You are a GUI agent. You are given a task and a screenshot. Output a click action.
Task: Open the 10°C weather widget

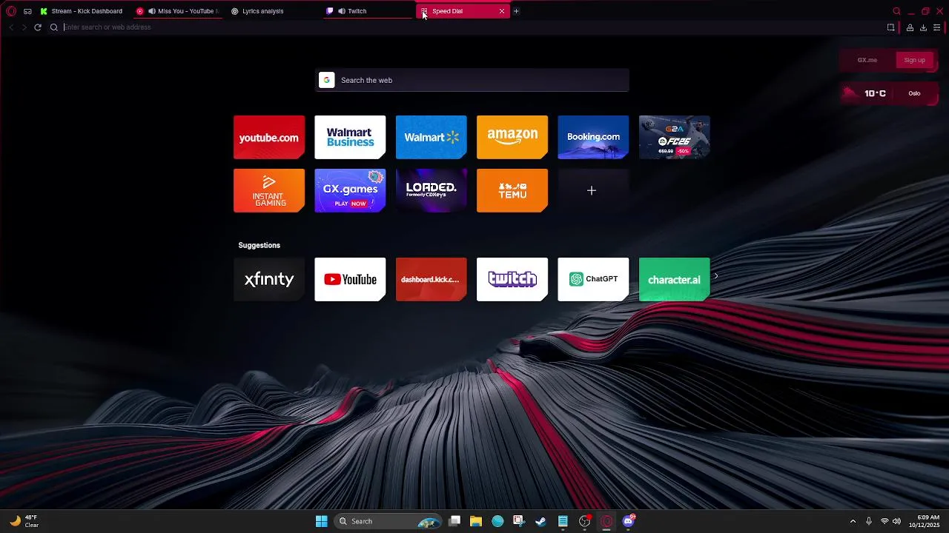pyautogui.click(x=866, y=93)
